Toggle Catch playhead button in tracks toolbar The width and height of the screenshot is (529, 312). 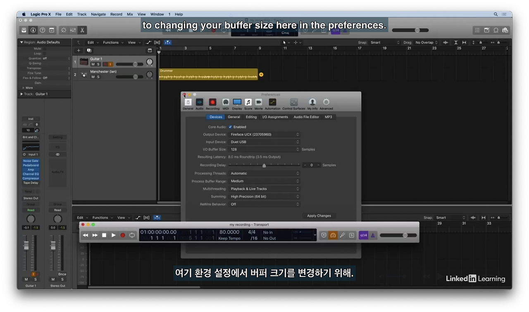[168, 43]
